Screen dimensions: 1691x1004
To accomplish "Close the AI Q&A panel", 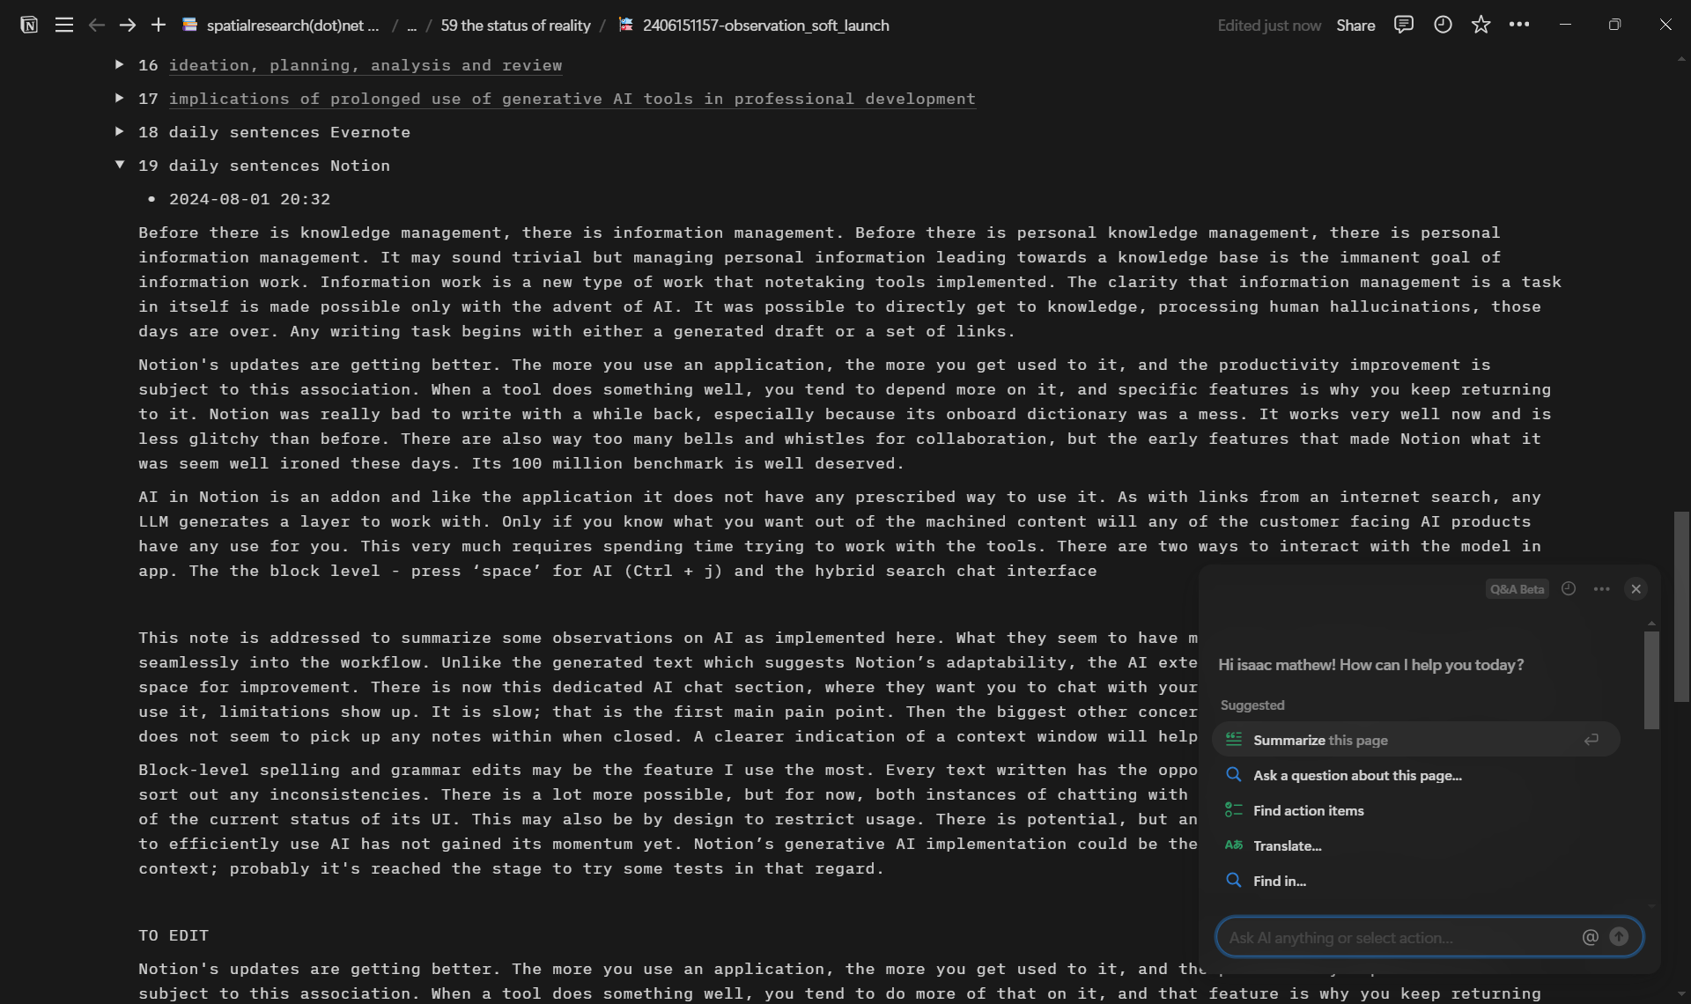I will pos(1636,588).
